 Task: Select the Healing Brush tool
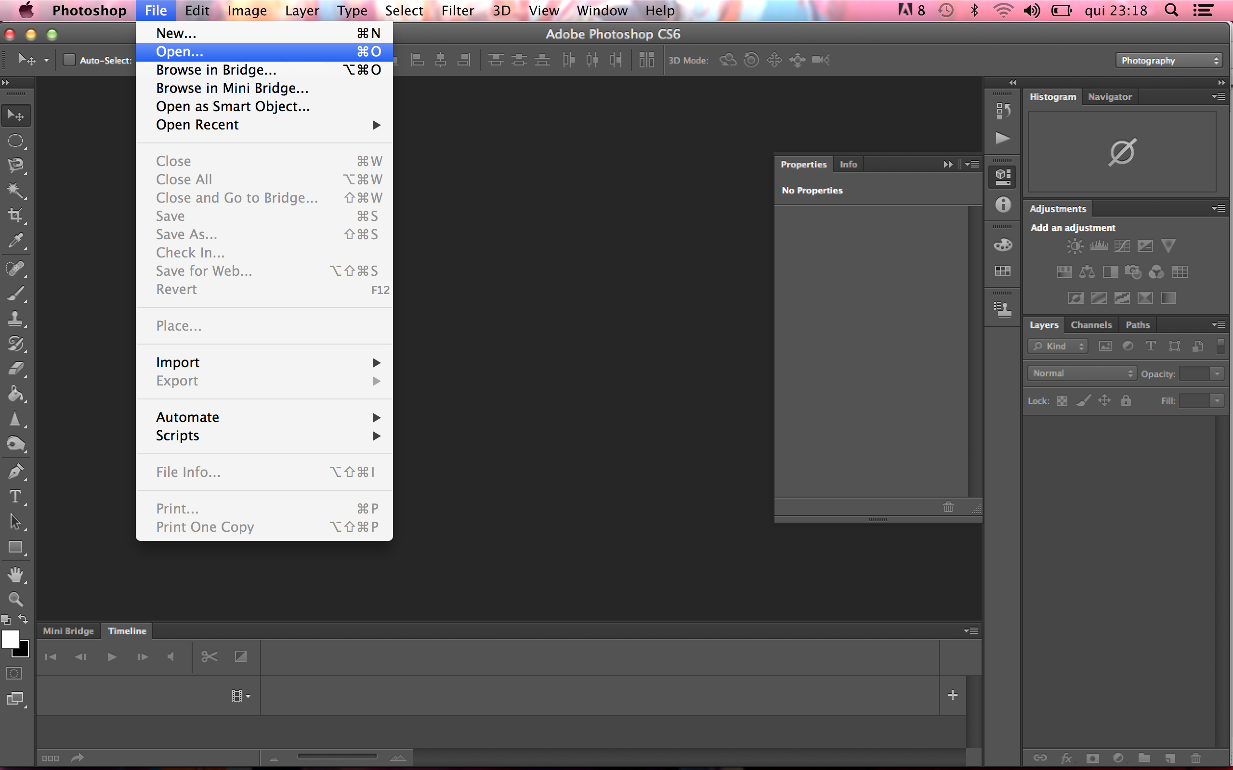click(15, 269)
